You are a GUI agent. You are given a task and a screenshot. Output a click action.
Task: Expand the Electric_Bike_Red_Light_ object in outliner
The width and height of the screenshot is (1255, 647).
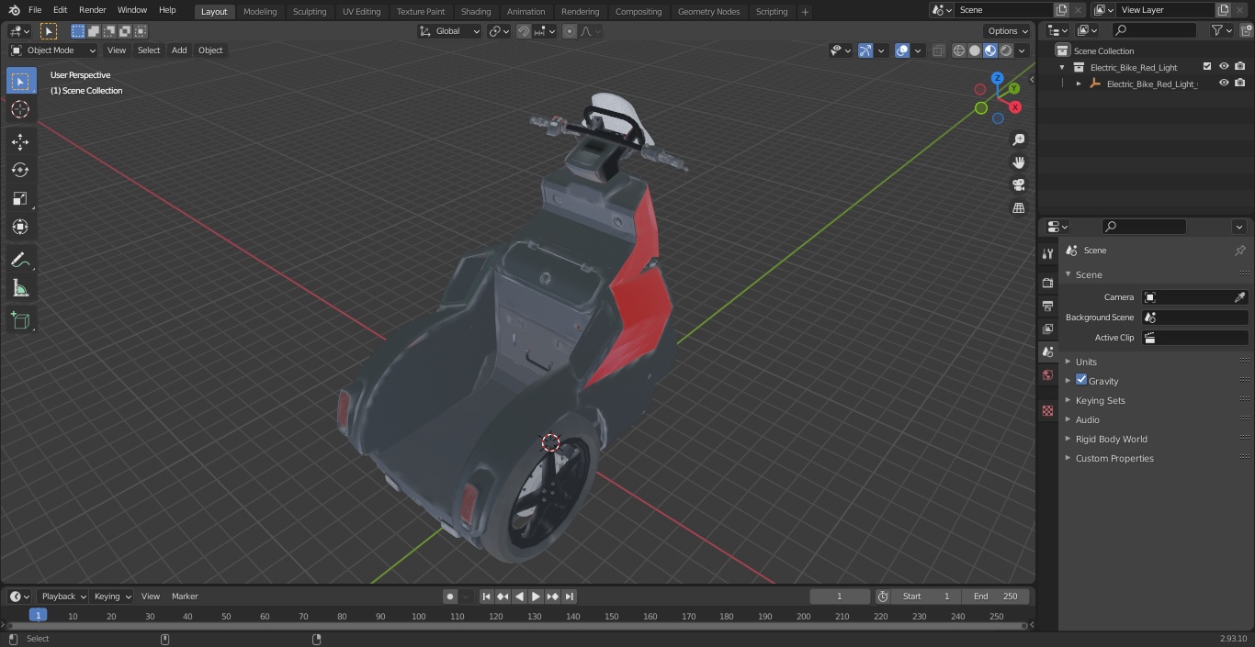pyautogui.click(x=1079, y=84)
